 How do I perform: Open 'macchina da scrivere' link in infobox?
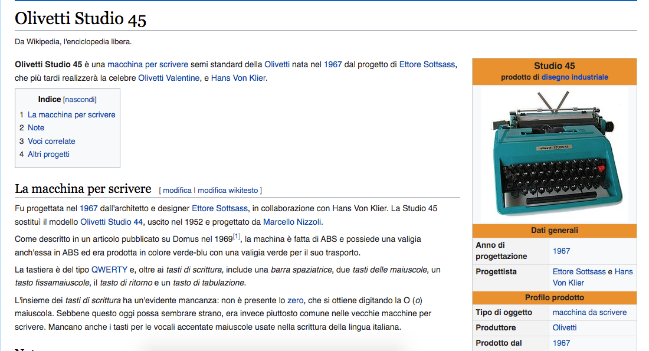click(x=589, y=313)
